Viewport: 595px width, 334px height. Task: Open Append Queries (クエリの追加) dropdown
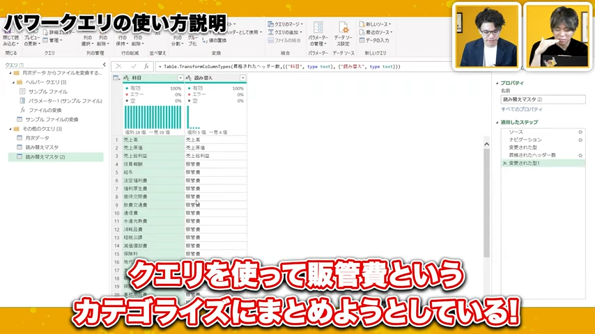pos(286,33)
